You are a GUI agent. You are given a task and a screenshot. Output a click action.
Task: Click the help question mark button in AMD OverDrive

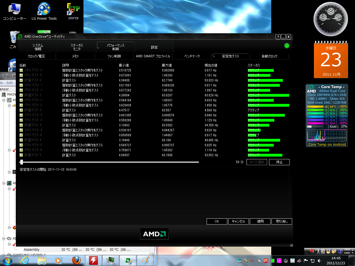[x=278, y=37]
